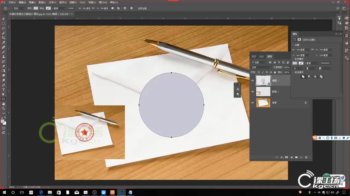Viewport: 350px width, 196px height.
Task: Hide the Ellipse 1 layer eye
Action: [x=253, y=81]
